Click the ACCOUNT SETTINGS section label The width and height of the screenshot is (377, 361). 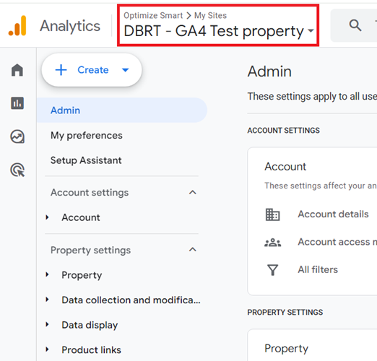[x=284, y=130]
